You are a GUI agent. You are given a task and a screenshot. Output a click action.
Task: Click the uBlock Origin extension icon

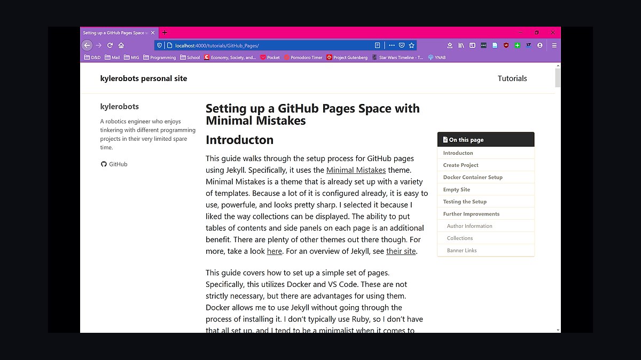click(506, 45)
